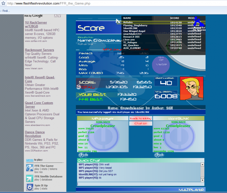The image size is (227, 193).
Task: Open the Rackmount Servers ad link
Action: point(39,50)
